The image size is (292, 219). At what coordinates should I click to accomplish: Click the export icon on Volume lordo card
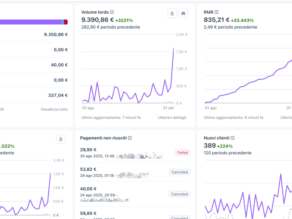coord(172,13)
